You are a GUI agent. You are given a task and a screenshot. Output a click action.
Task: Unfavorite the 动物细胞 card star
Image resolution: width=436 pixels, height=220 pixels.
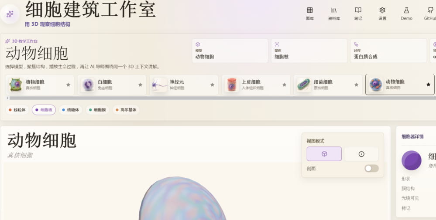click(x=428, y=85)
